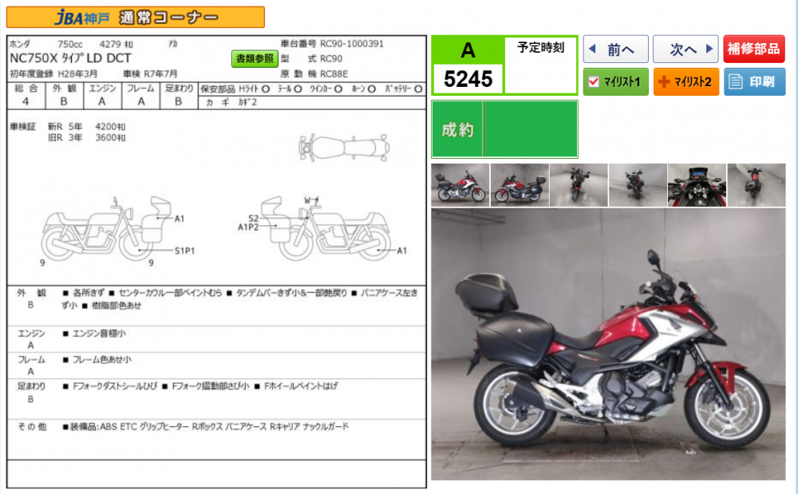View the fifth thumbnail showing the dashboard

click(696, 185)
